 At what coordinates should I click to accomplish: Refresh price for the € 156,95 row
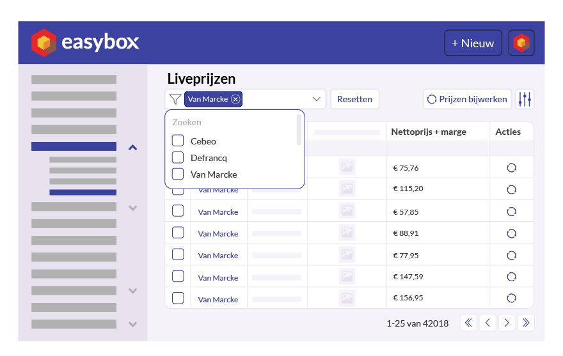pos(511,298)
